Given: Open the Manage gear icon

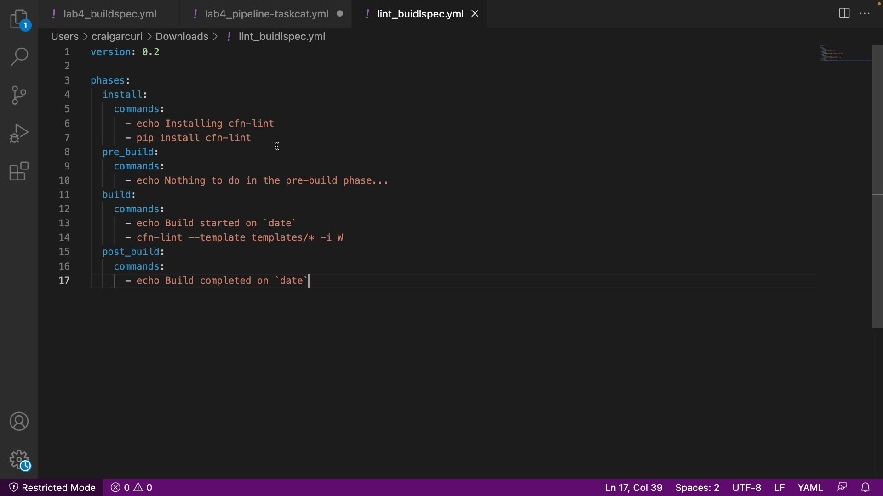Looking at the screenshot, I should [x=19, y=460].
